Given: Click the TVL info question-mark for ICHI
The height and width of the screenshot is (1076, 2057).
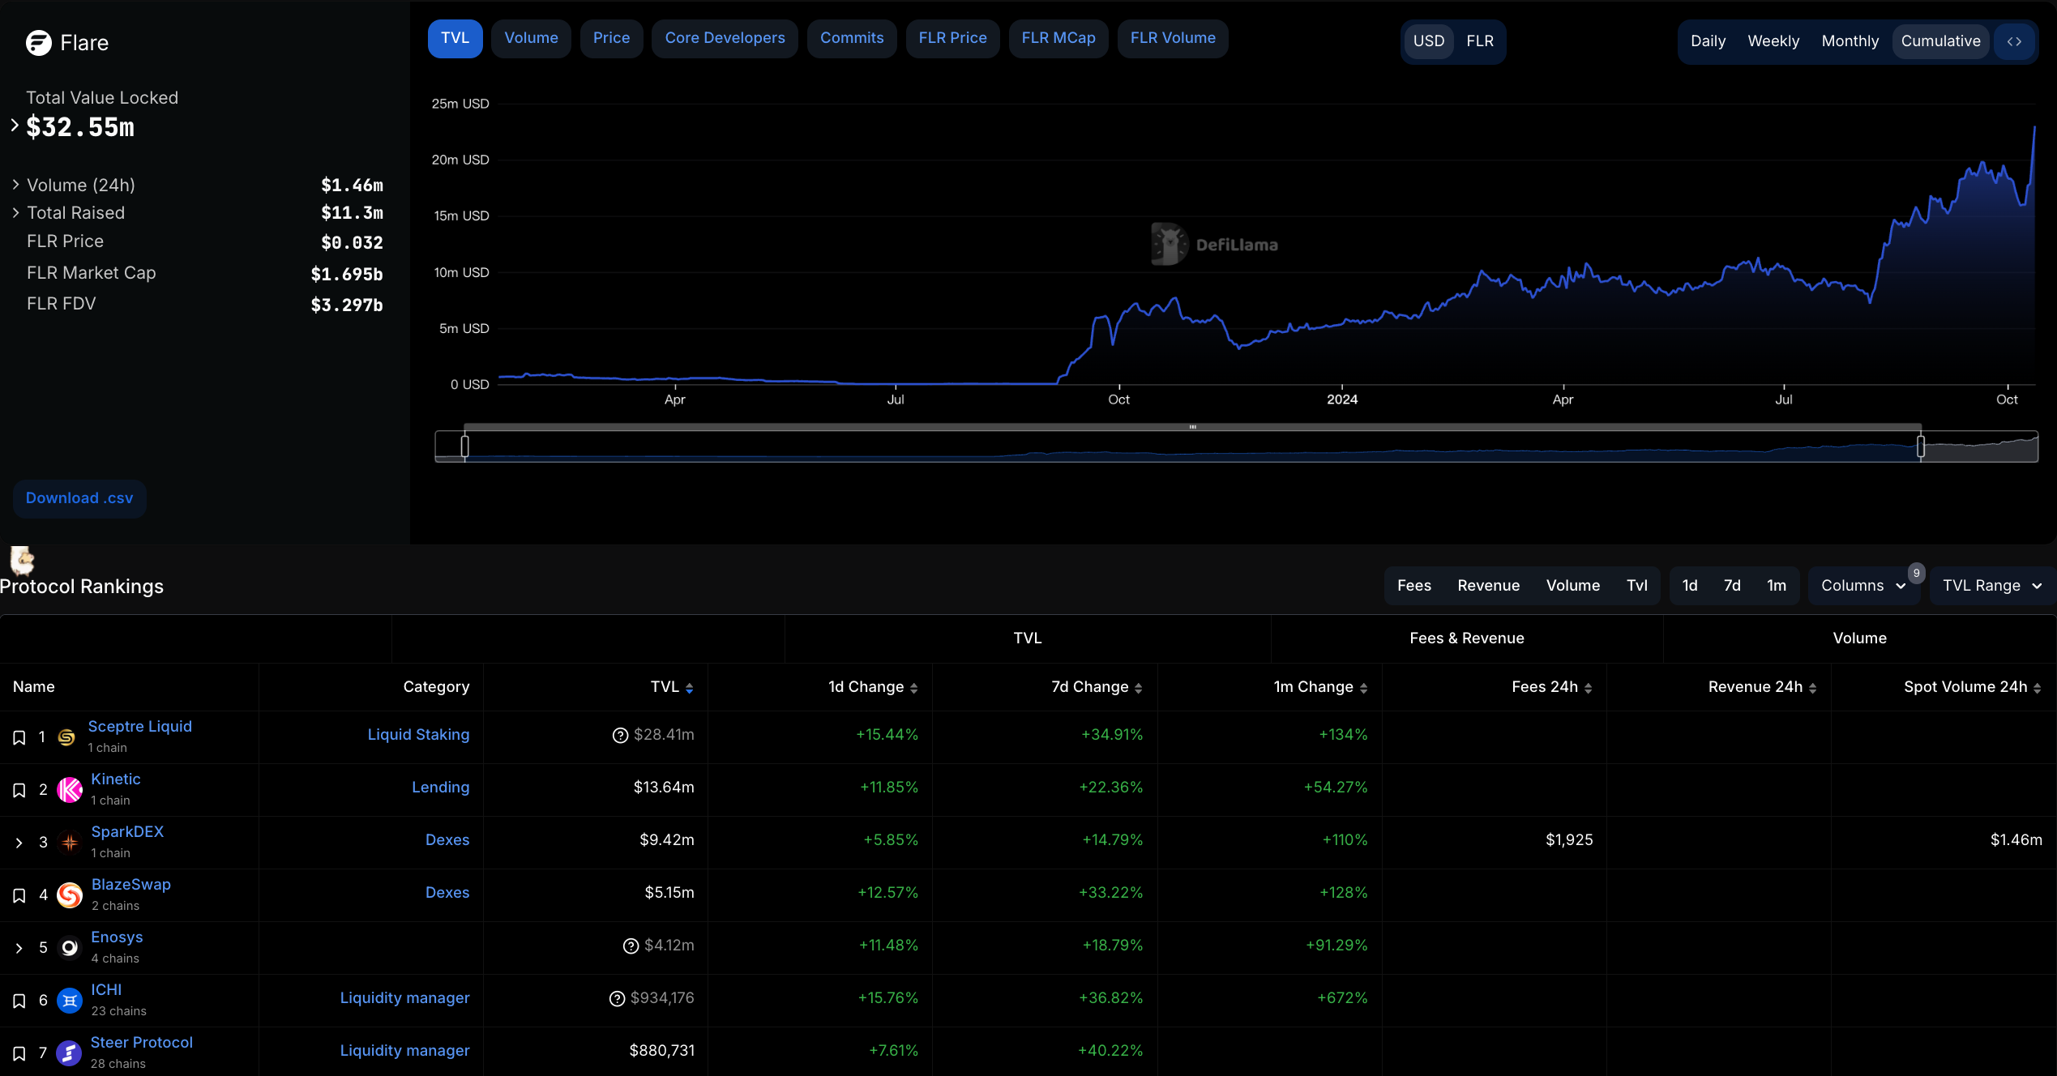Looking at the screenshot, I should [617, 998].
